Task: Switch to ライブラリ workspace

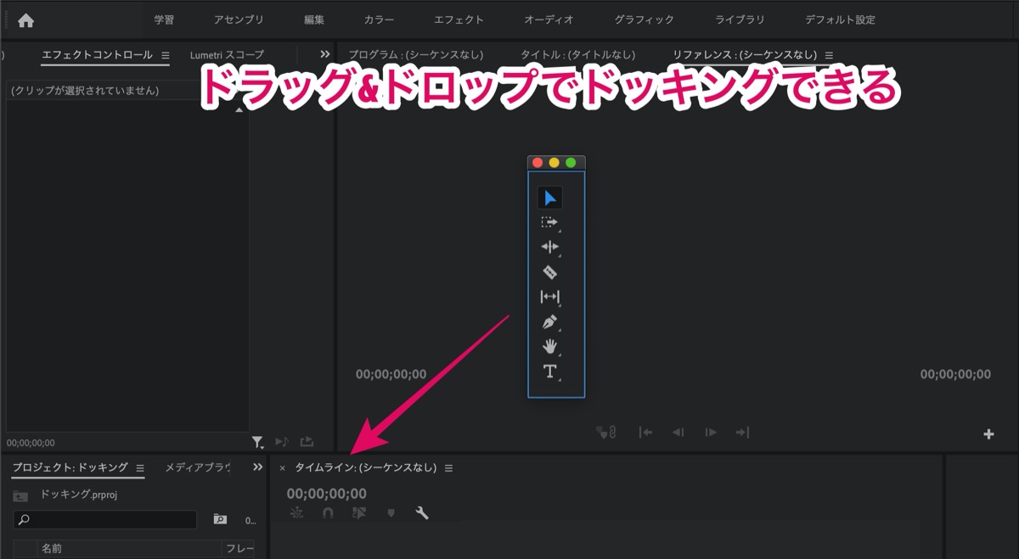Action: tap(740, 20)
